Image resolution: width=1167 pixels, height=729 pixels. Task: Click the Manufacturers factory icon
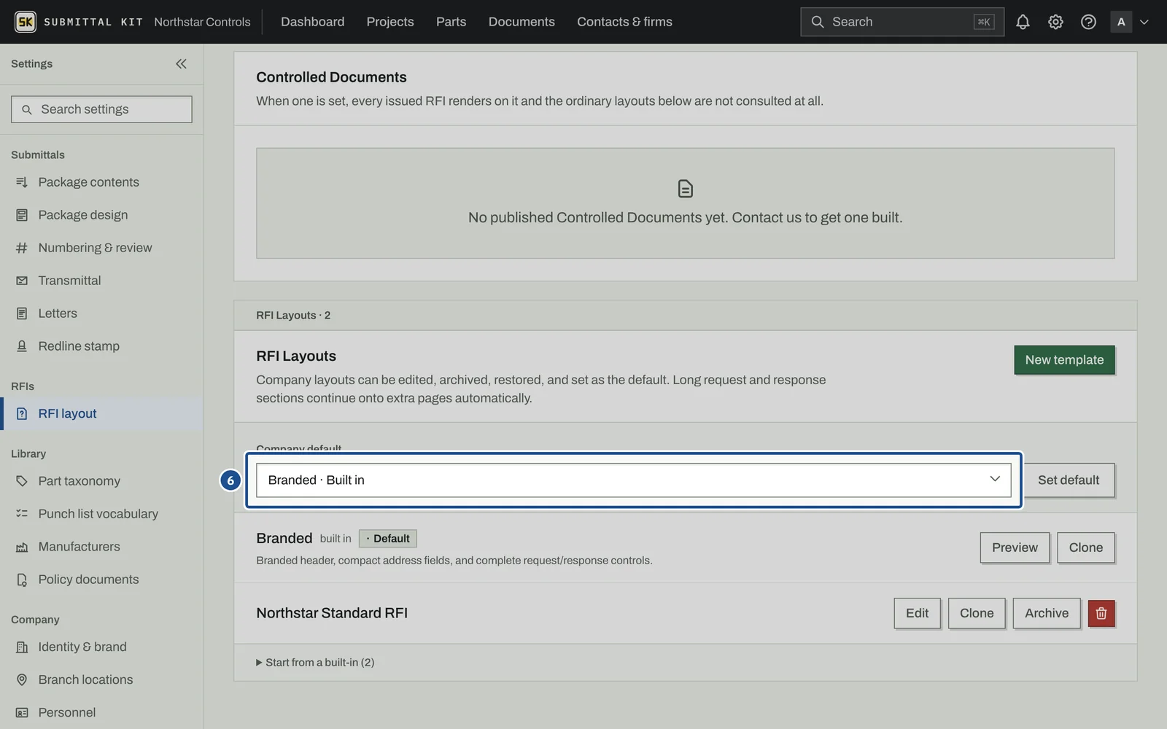(x=22, y=547)
